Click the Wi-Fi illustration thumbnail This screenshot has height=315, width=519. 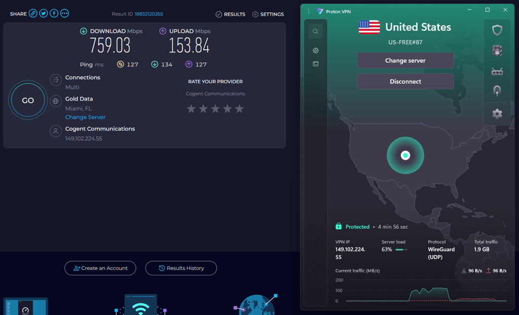point(140,304)
